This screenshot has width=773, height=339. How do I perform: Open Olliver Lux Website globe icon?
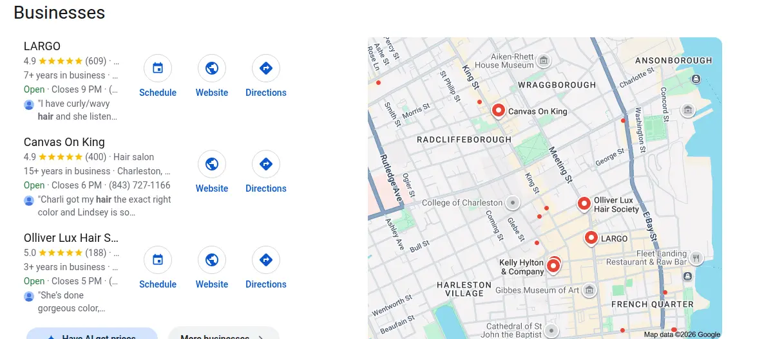(x=212, y=260)
